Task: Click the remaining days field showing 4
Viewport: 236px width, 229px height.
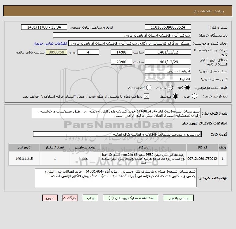Action: (x=88, y=52)
